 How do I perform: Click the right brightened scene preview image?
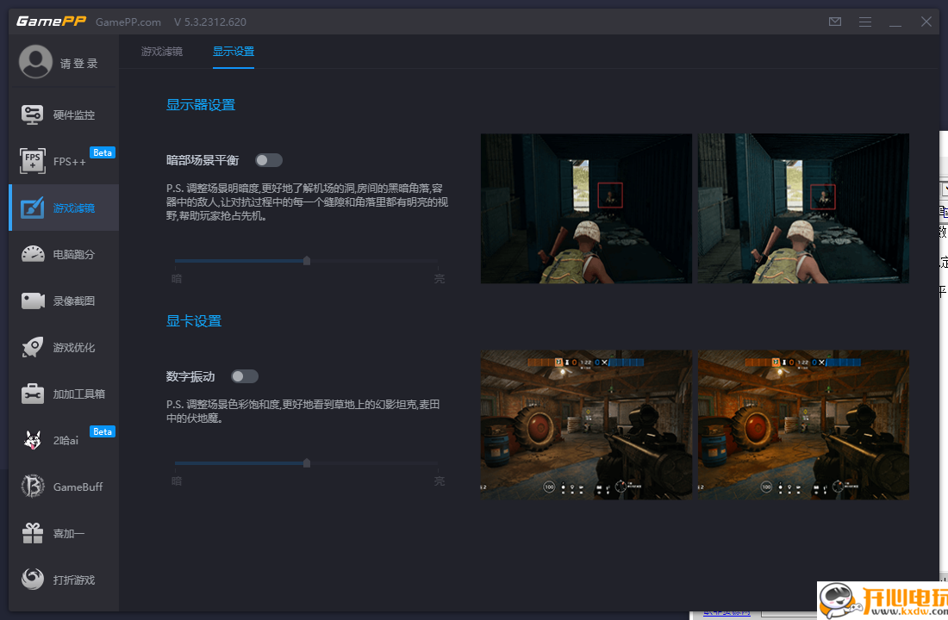pos(803,208)
